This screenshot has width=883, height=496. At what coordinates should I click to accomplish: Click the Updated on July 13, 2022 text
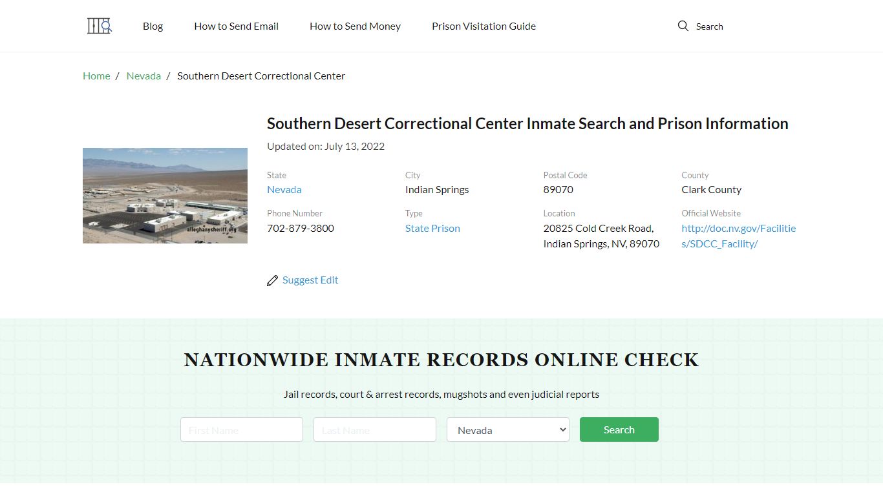tap(326, 146)
